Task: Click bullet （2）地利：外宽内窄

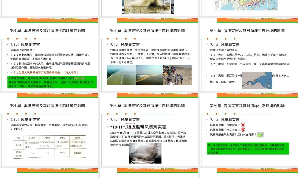Action: point(250,64)
